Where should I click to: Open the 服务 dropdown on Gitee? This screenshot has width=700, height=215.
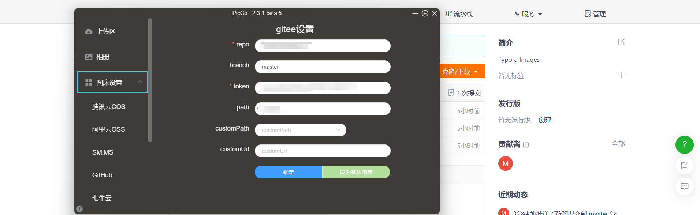528,14
